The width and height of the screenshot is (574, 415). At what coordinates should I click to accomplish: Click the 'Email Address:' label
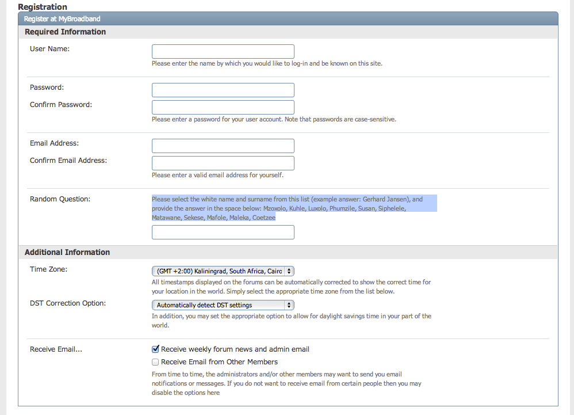click(x=55, y=143)
